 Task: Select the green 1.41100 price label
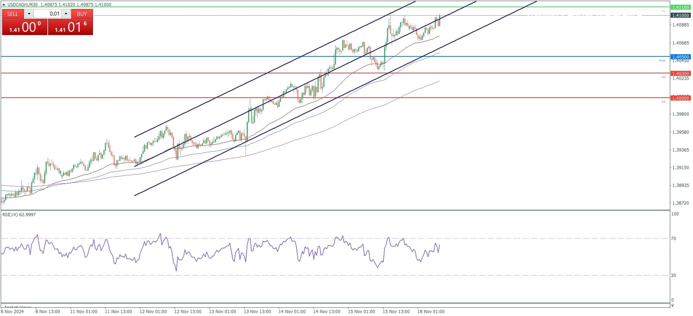tap(680, 7)
